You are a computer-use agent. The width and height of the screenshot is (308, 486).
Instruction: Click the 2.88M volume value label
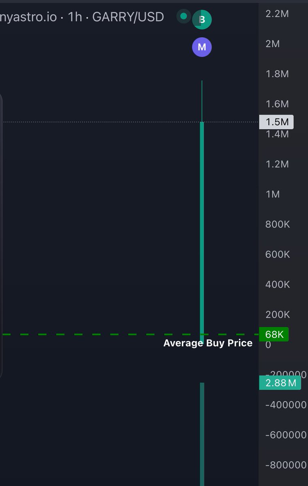tap(280, 383)
